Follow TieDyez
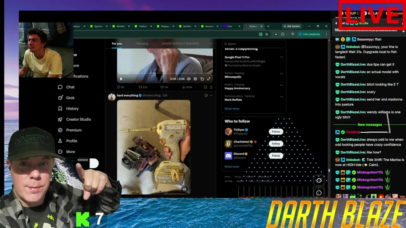Image resolution: width=406 pixels, height=228 pixels. pos(276,132)
